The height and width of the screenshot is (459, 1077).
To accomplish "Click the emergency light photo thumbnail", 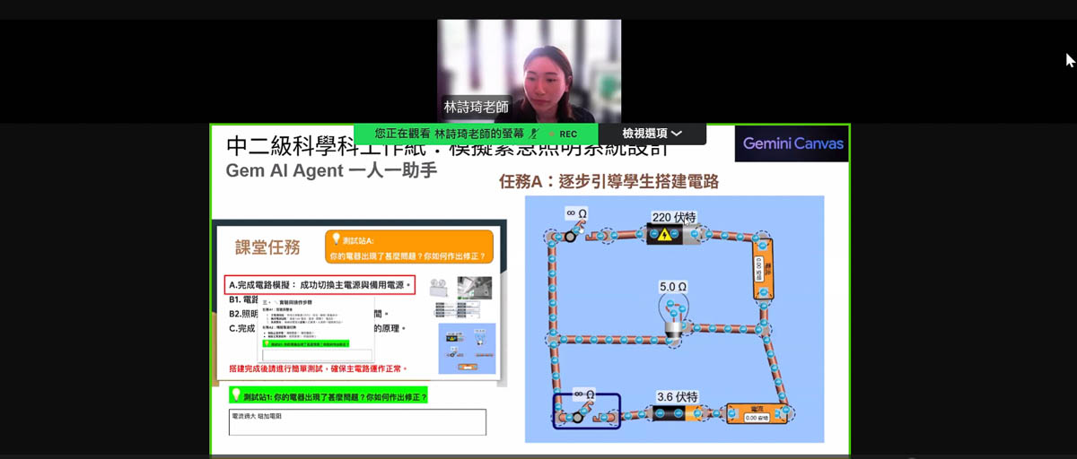I will 474,288.
